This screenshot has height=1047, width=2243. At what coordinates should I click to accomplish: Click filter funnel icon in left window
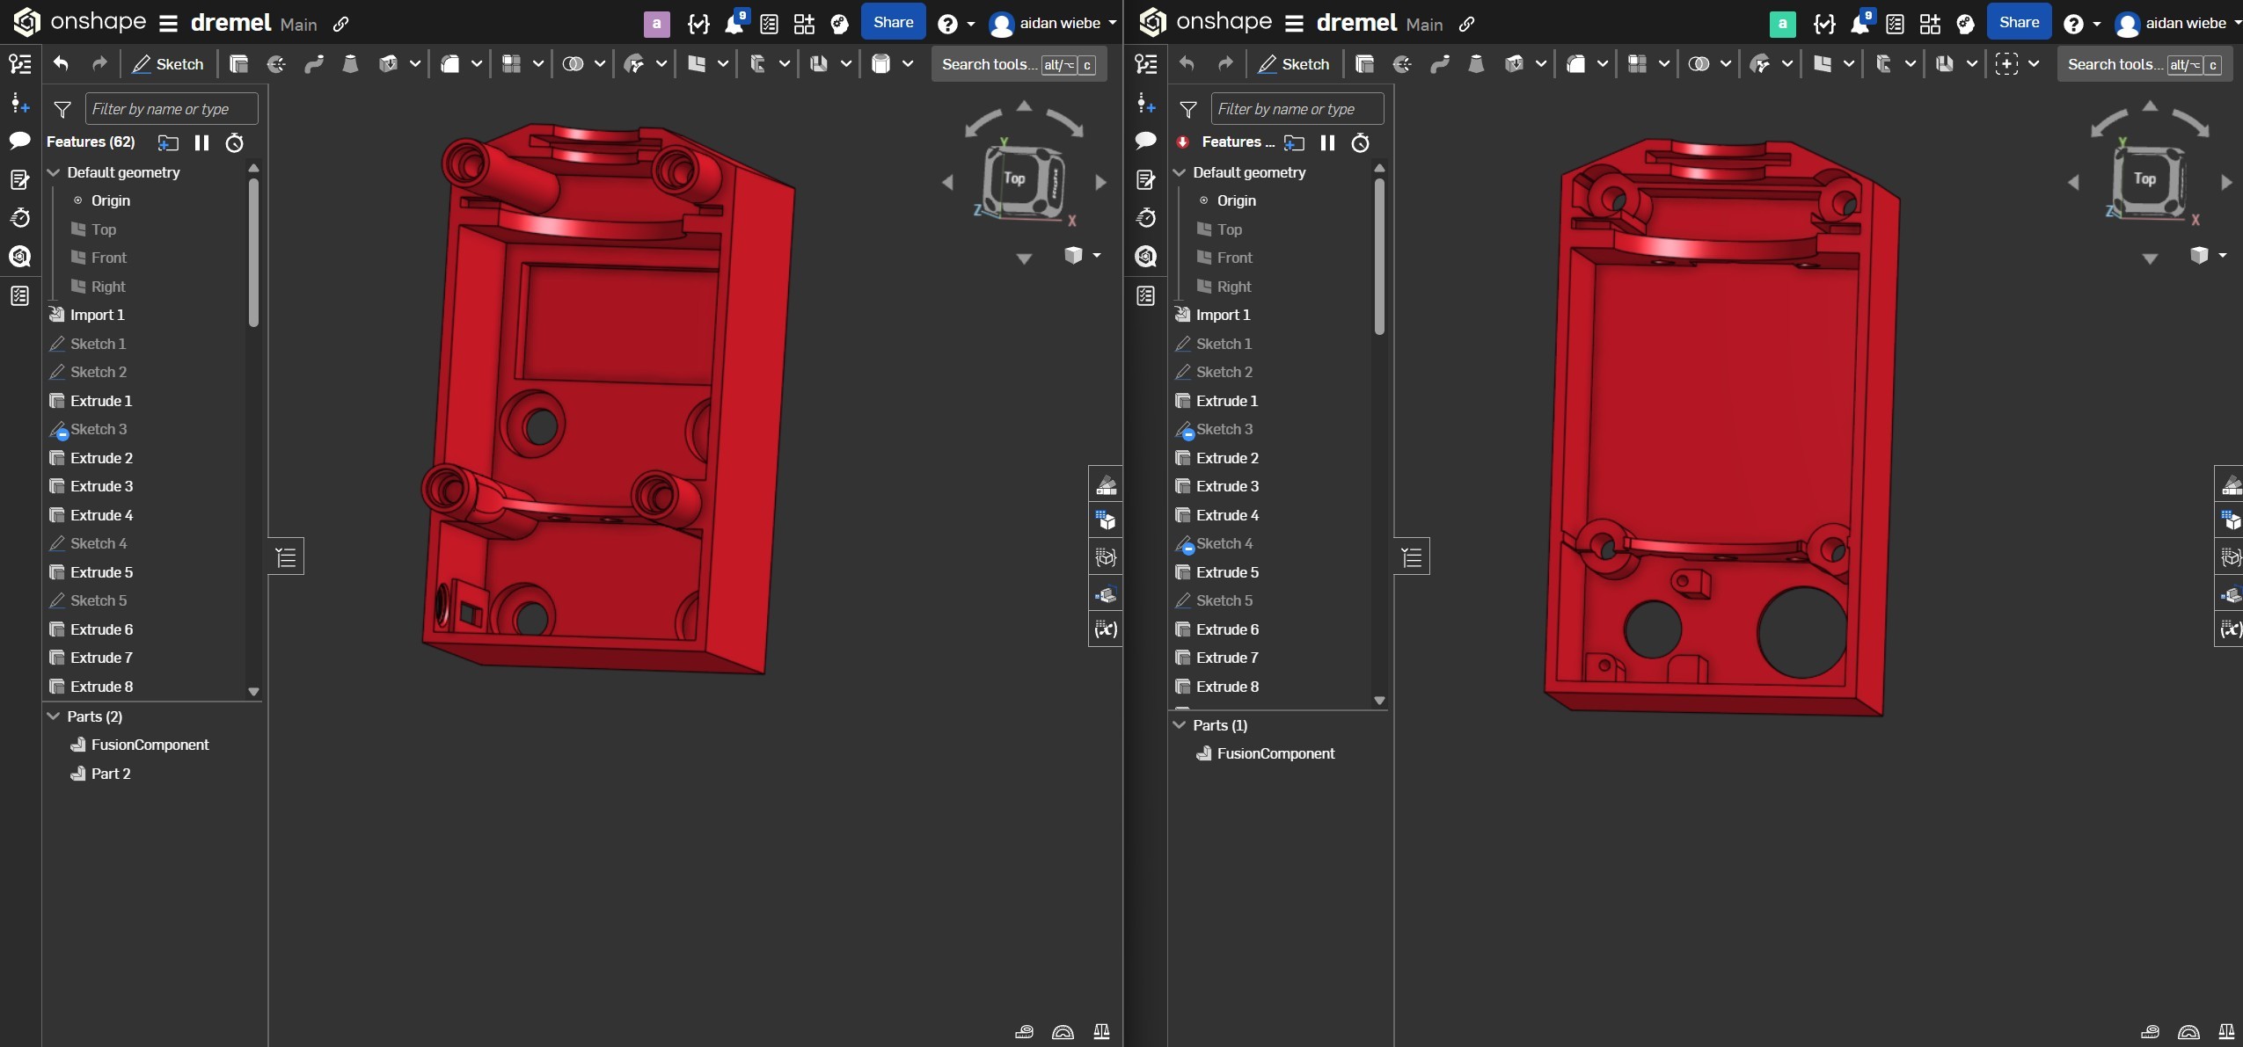pyautogui.click(x=62, y=109)
